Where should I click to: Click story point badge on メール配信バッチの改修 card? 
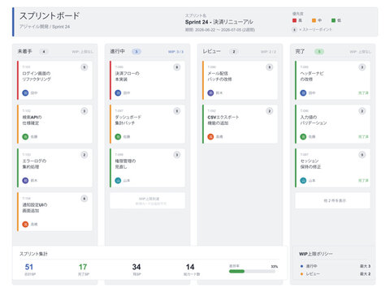pos(270,67)
